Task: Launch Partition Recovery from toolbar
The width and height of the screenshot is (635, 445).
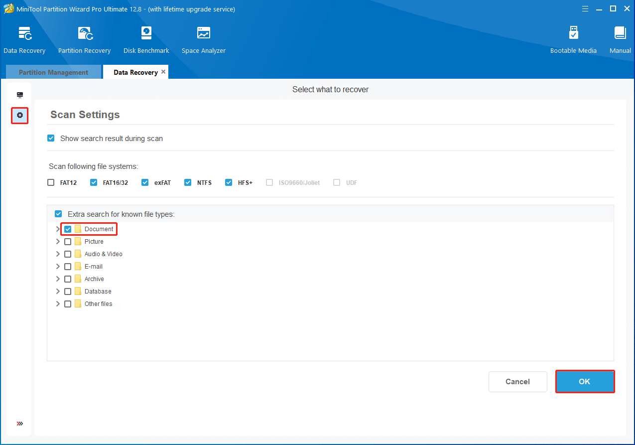Action: [x=85, y=34]
